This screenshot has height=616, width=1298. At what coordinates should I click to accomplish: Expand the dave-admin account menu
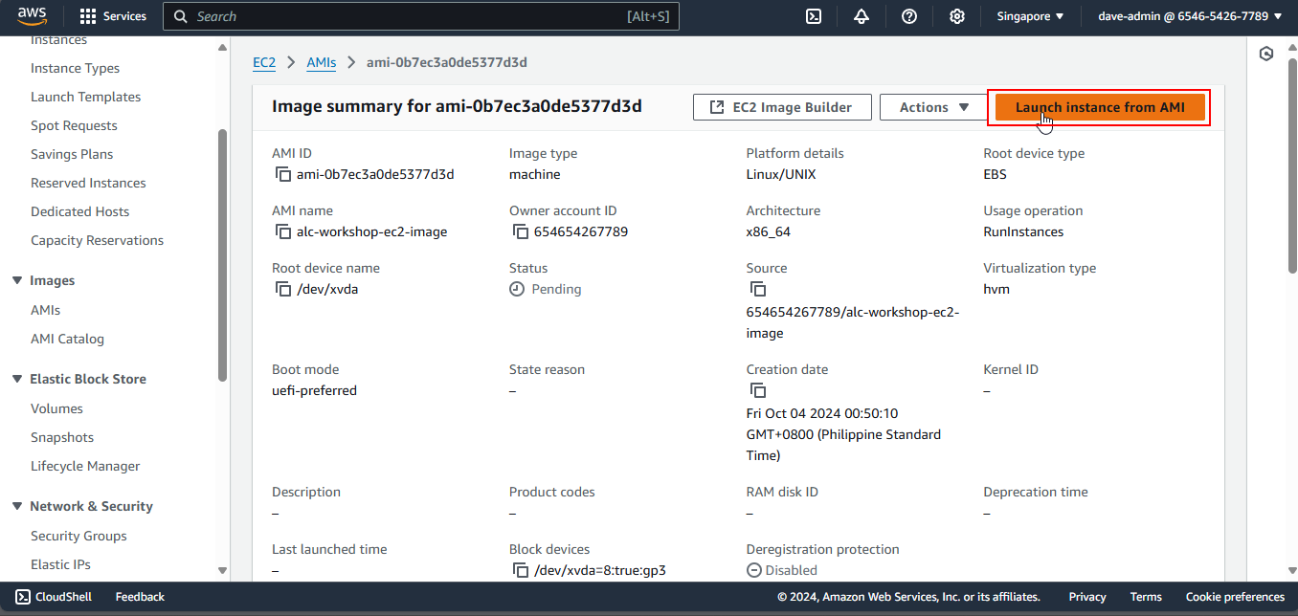point(1189,16)
